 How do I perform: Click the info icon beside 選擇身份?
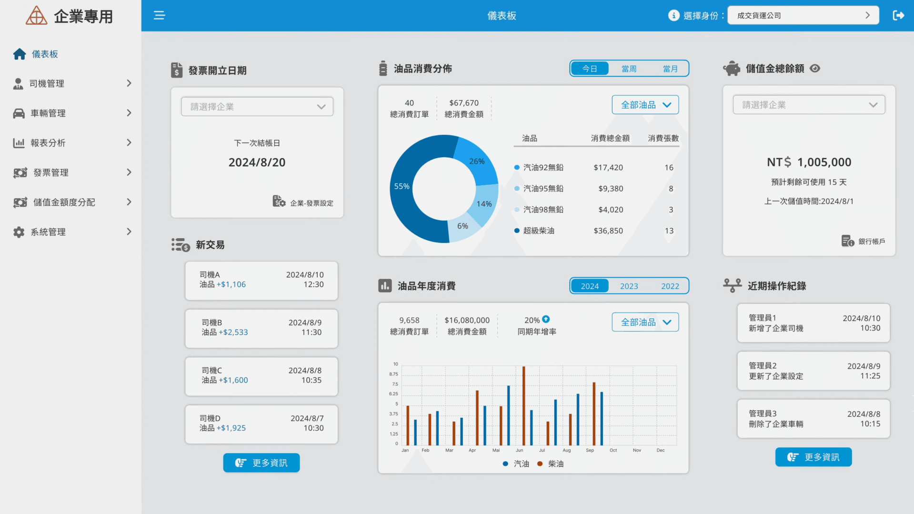point(673,15)
